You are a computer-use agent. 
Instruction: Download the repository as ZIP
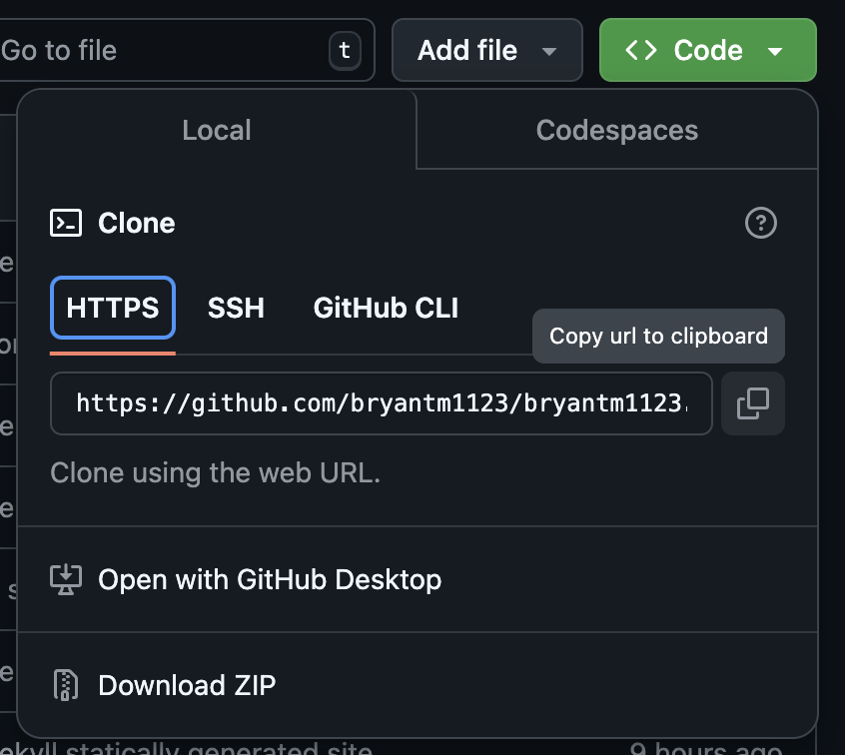point(418,685)
